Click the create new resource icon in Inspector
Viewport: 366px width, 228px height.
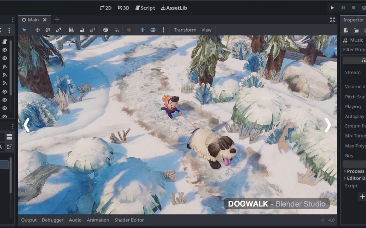pyautogui.click(x=346, y=30)
